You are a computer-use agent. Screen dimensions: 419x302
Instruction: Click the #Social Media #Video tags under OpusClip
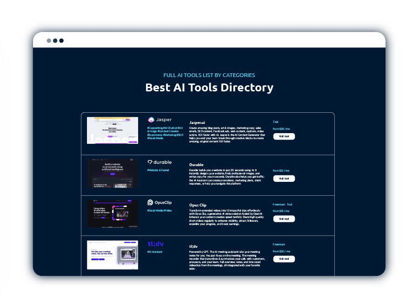[159, 211]
